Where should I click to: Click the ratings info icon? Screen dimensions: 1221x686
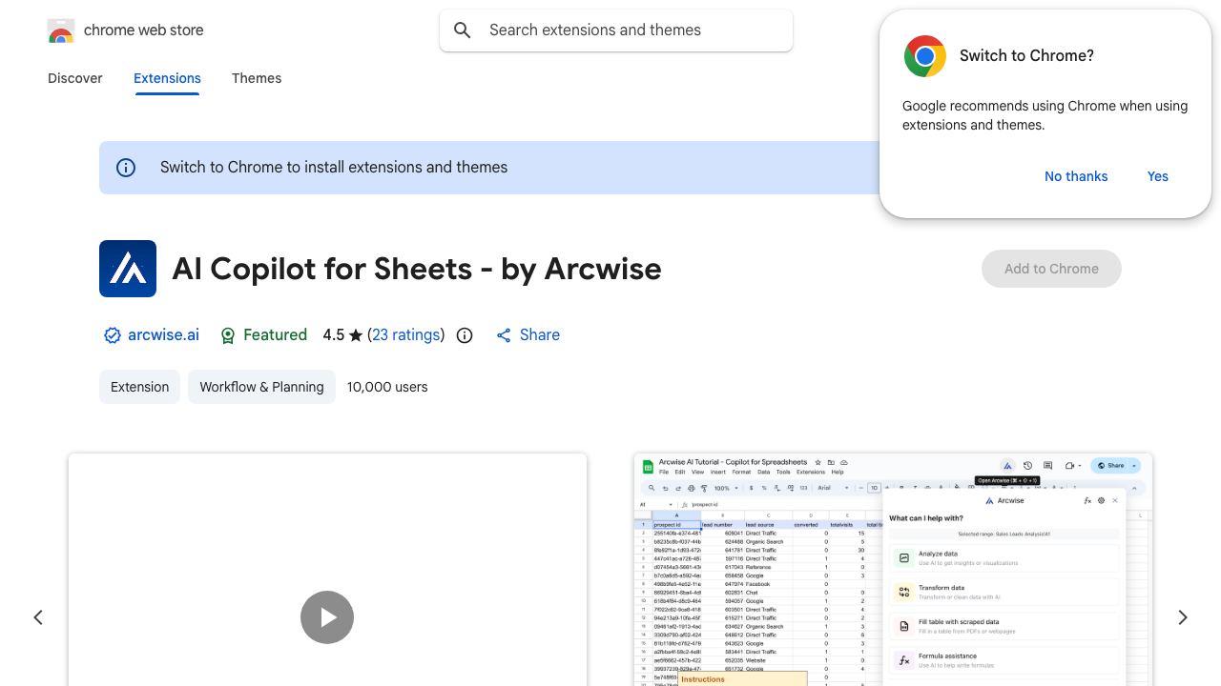(x=465, y=335)
